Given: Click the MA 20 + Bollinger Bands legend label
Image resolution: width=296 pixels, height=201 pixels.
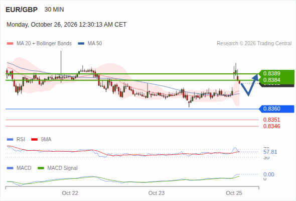Looking at the screenshot, I should (44, 44).
